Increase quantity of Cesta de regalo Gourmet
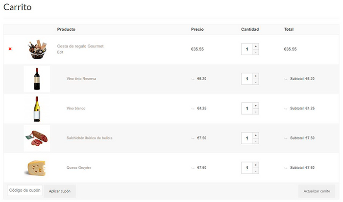343x202 pixels. click(x=256, y=46)
